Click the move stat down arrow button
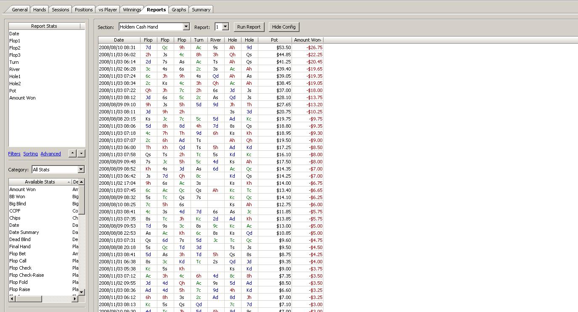The width and height of the screenshot is (578, 312). (x=82, y=154)
